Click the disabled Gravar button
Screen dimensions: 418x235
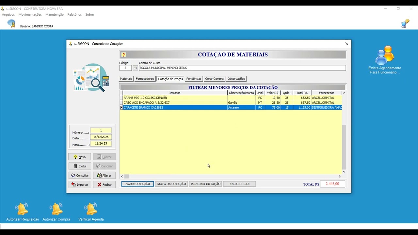tap(104, 157)
